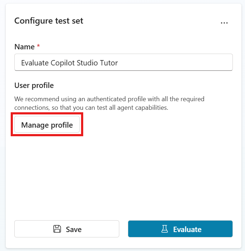Expand the ellipsis menu beside Configure test set
The image size is (245, 251).
coord(224,23)
